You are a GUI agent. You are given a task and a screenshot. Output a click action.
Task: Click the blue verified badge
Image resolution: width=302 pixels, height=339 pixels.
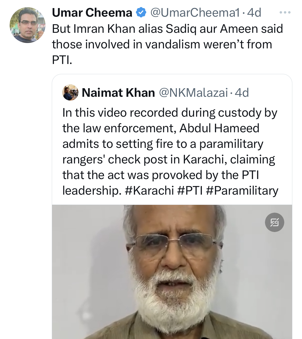(x=141, y=13)
